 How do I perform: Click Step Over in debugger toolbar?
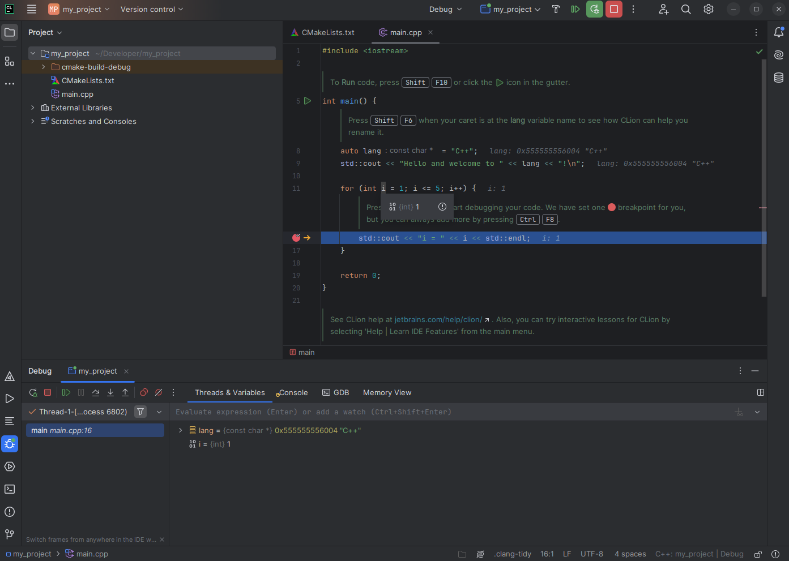click(x=96, y=392)
